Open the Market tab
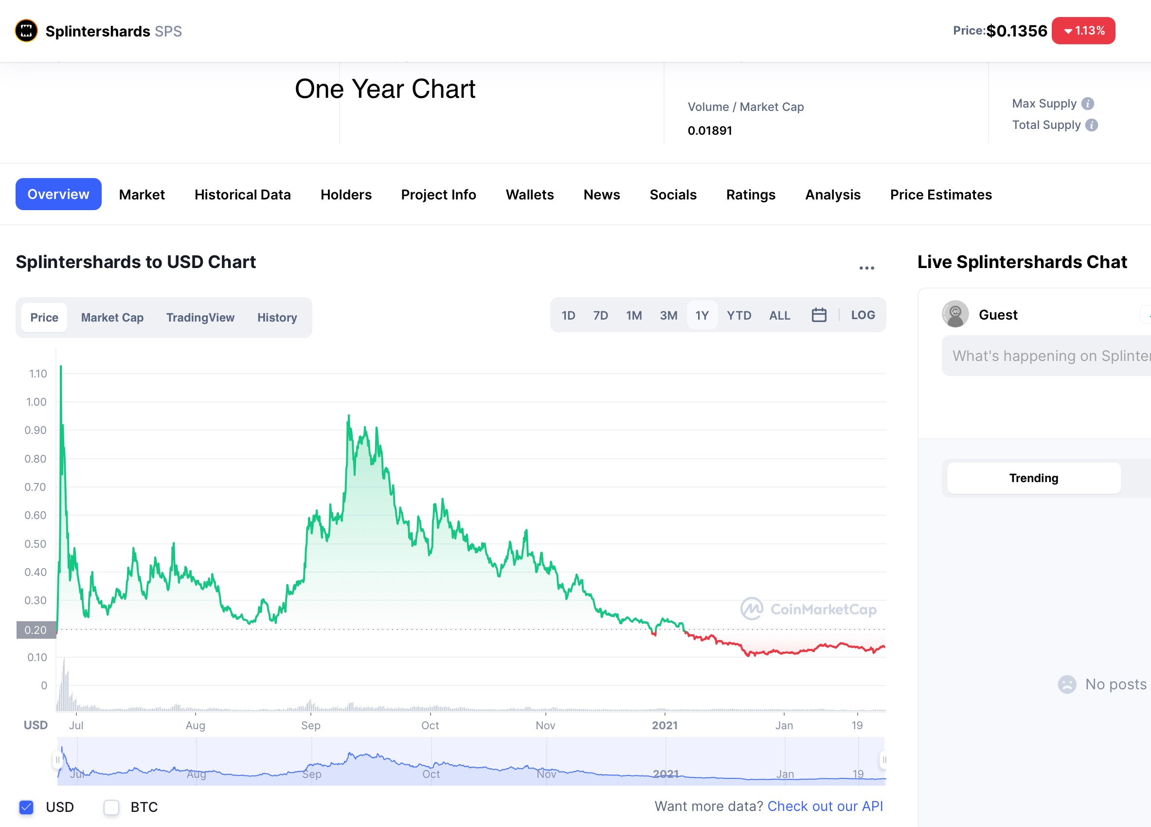 (142, 195)
